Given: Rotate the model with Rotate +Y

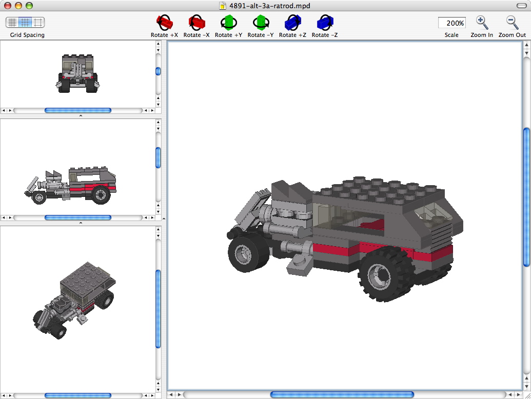Looking at the screenshot, I should coord(228,22).
